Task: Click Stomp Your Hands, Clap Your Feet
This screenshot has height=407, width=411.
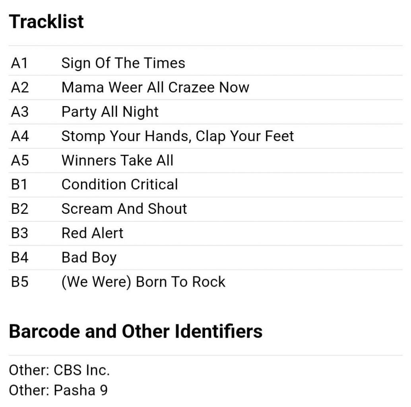Action: [177, 136]
